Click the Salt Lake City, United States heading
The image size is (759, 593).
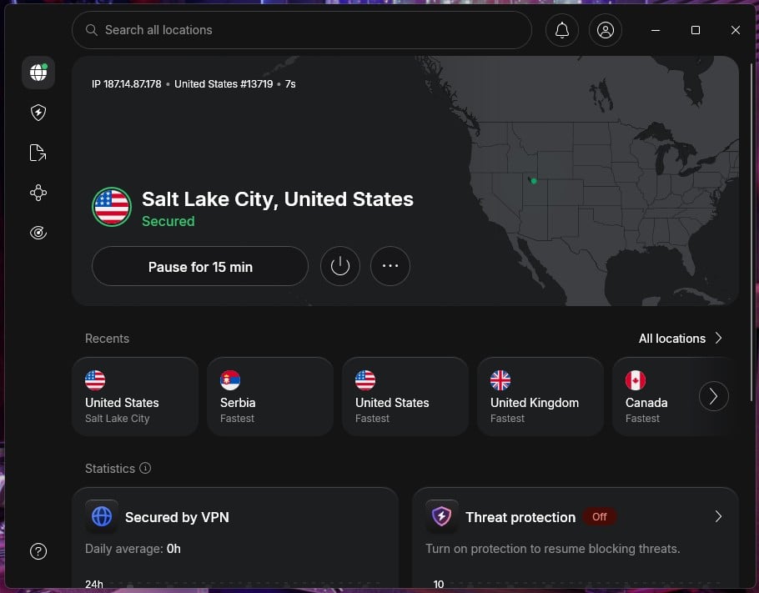click(x=278, y=199)
